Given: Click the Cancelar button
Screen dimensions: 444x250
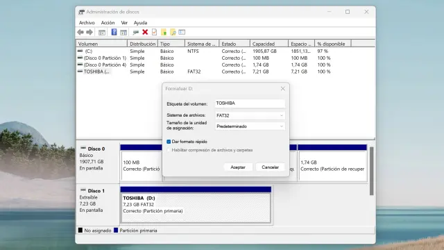Looking at the screenshot, I should pyautogui.click(x=270, y=167).
